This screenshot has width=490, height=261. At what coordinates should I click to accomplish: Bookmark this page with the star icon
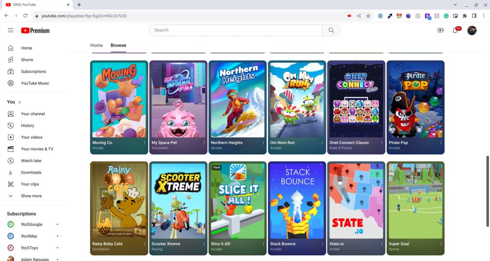pyautogui.click(x=368, y=16)
